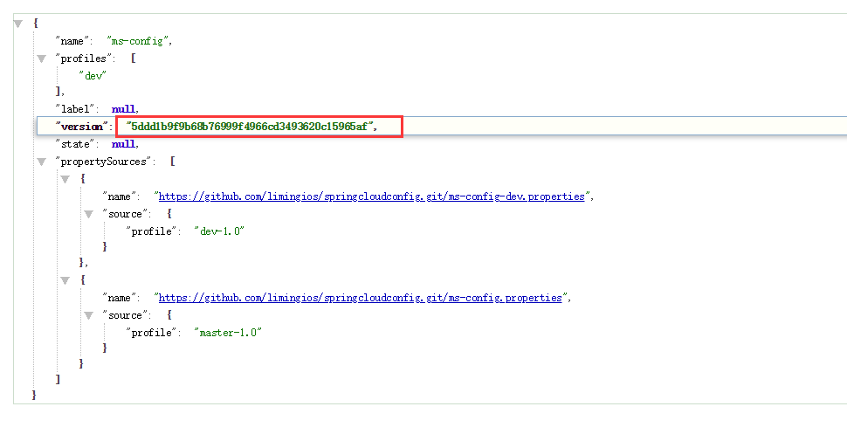Screen dimensions: 847x448
Task: Click the "profiles" key
Action: (84, 59)
